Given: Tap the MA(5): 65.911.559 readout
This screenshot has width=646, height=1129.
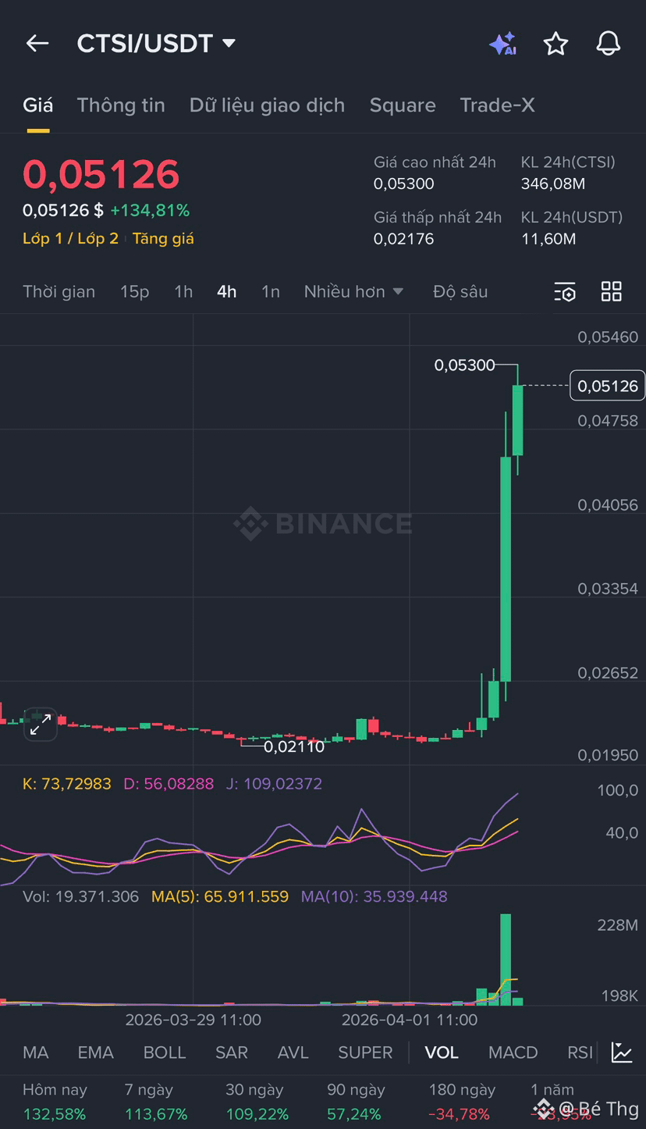Looking at the screenshot, I should [220, 897].
